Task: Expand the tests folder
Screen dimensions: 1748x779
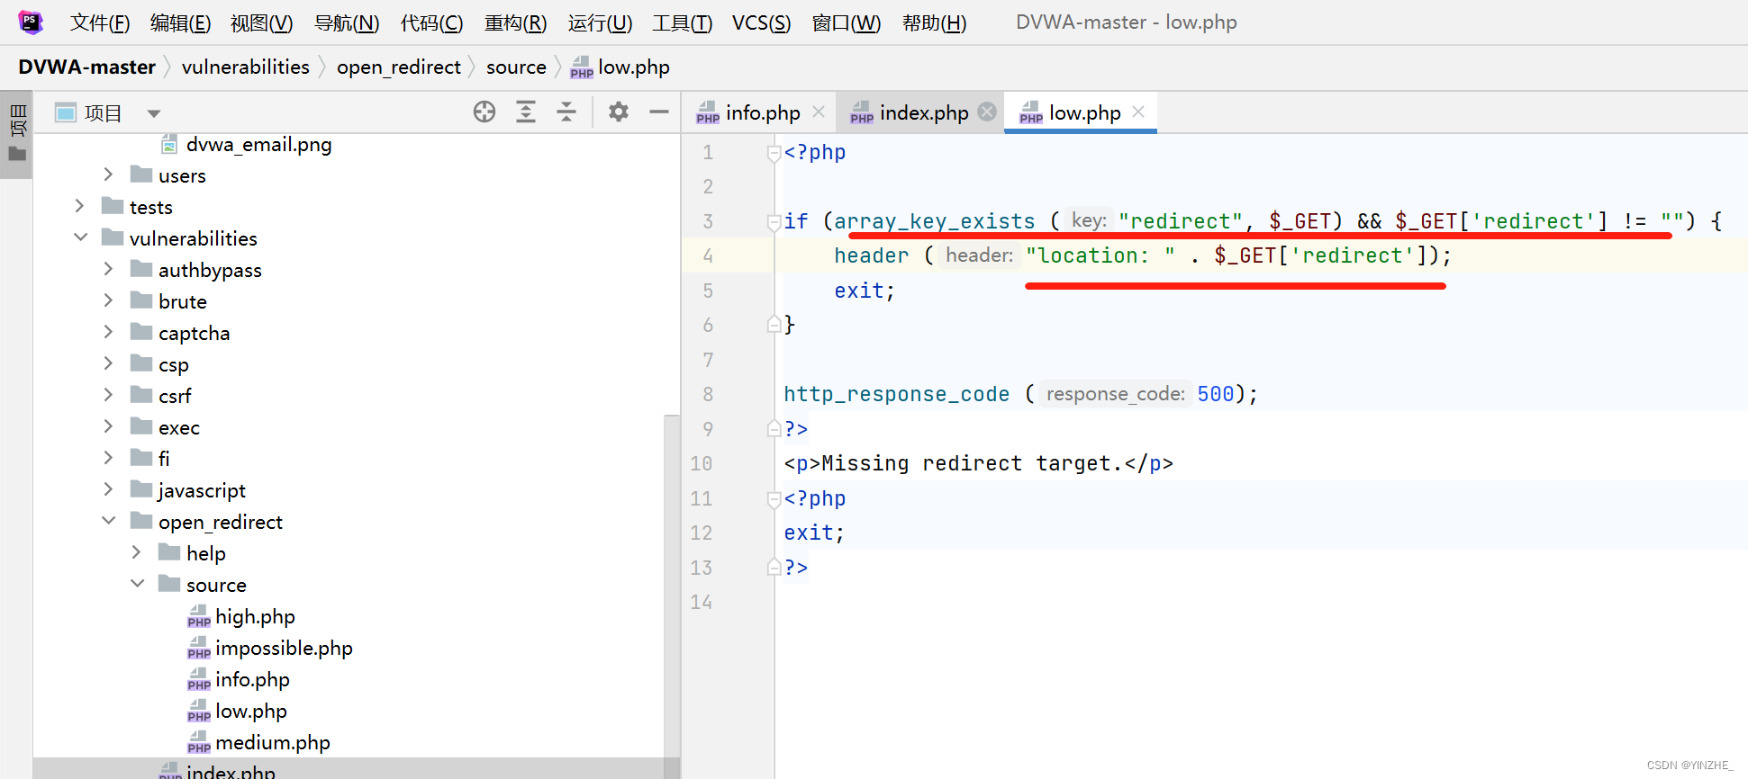Action: (x=80, y=206)
